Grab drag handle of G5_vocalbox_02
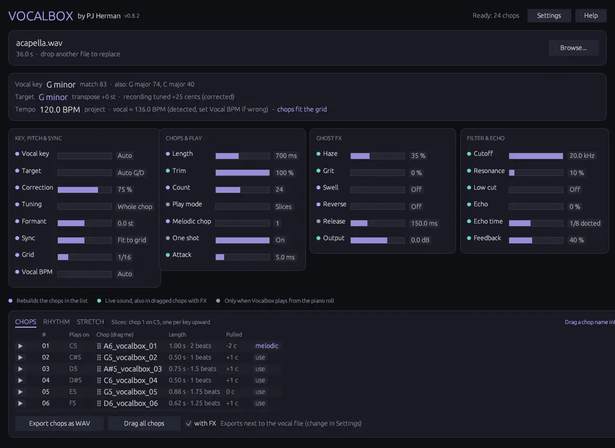The width and height of the screenshot is (615, 448). (99, 357)
